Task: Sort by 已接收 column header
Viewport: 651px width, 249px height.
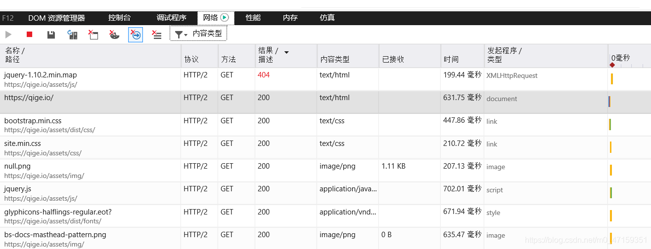Action: [x=410, y=55]
